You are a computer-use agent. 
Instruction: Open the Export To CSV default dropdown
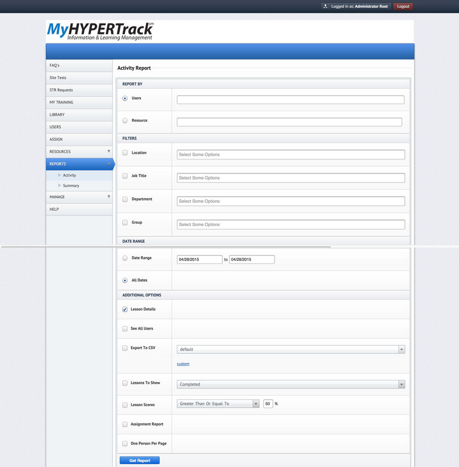[x=291, y=349]
